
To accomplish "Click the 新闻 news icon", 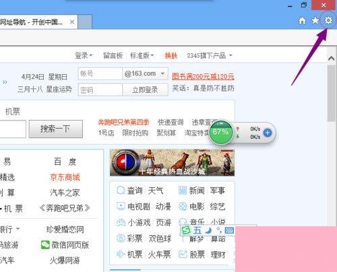I will (x=183, y=191).
